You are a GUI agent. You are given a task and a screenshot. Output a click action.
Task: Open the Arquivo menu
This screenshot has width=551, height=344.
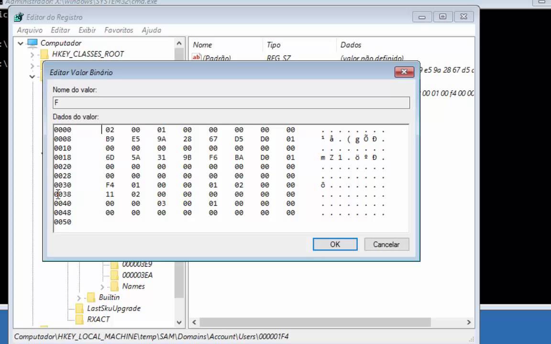pyautogui.click(x=30, y=30)
